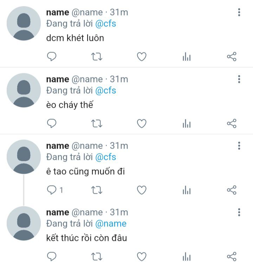Open the tweet text "kết thúc rồi còn đâu"
Screen dimensions: 253x262
coord(86,238)
